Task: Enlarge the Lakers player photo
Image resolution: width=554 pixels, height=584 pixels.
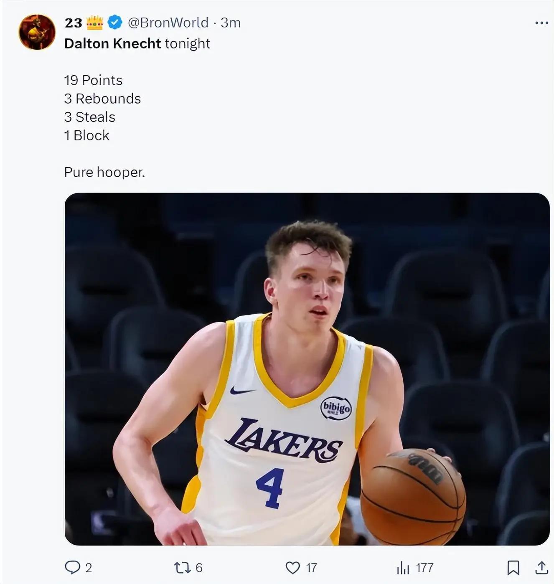Action: click(307, 369)
